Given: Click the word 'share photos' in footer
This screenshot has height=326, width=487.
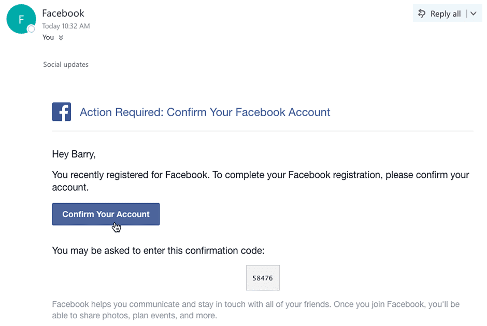Looking at the screenshot, I should point(110,315).
